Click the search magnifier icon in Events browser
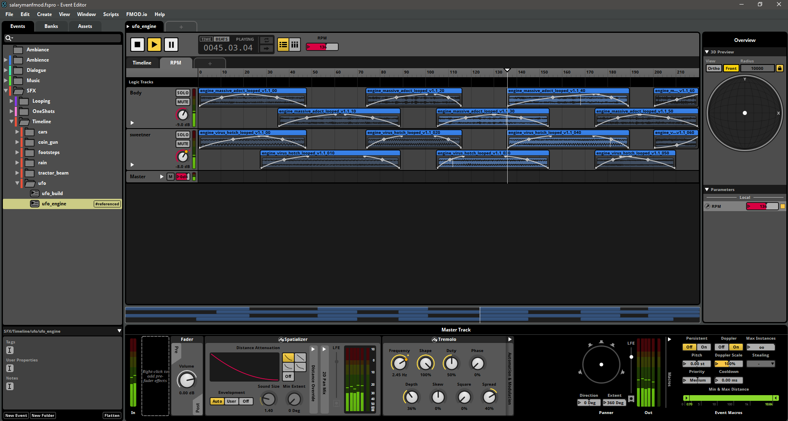 coord(8,38)
